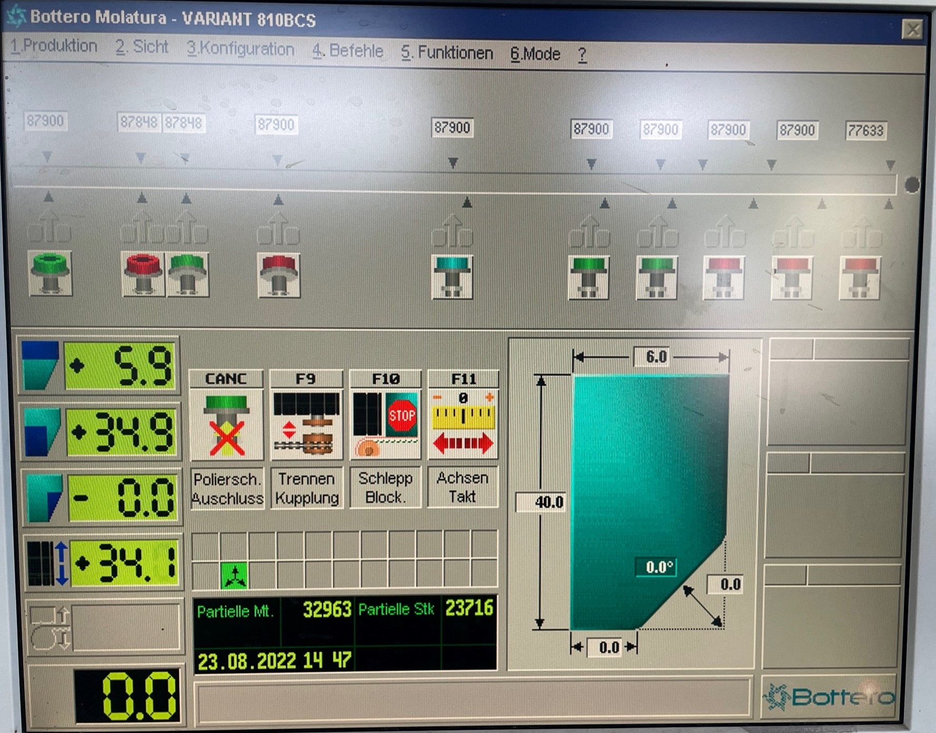The width and height of the screenshot is (936, 733).
Task: Click the leftmost 87900 counter value
Action: click(x=45, y=121)
